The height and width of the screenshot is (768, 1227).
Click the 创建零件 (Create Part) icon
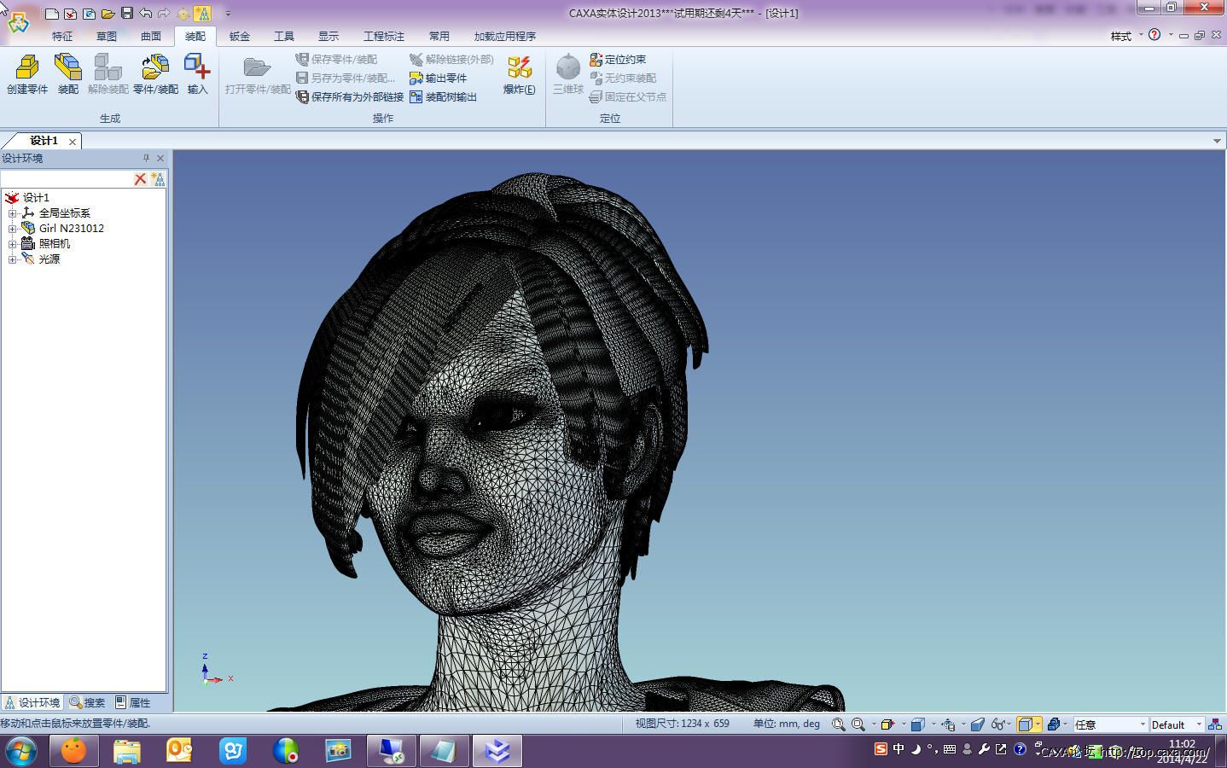point(27,67)
